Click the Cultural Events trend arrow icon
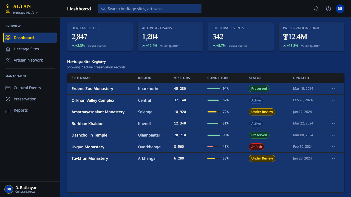 (214, 46)
